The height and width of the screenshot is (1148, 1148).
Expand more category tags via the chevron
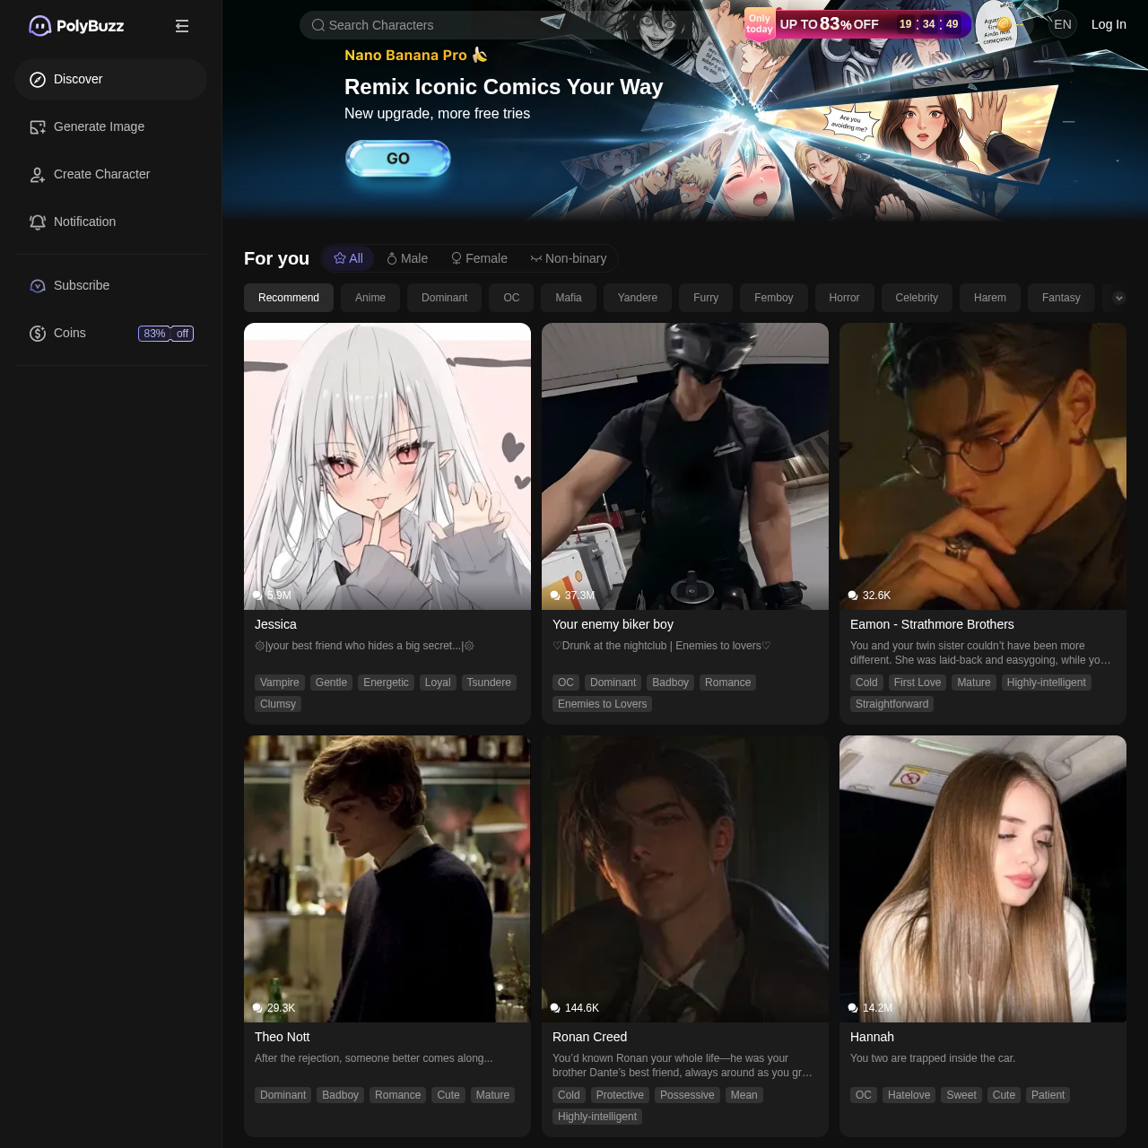coord(1118,298)
